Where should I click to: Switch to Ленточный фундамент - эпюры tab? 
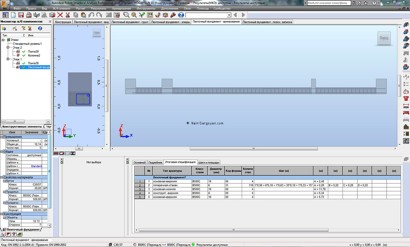pyautogui.click(x=170, y=22)
